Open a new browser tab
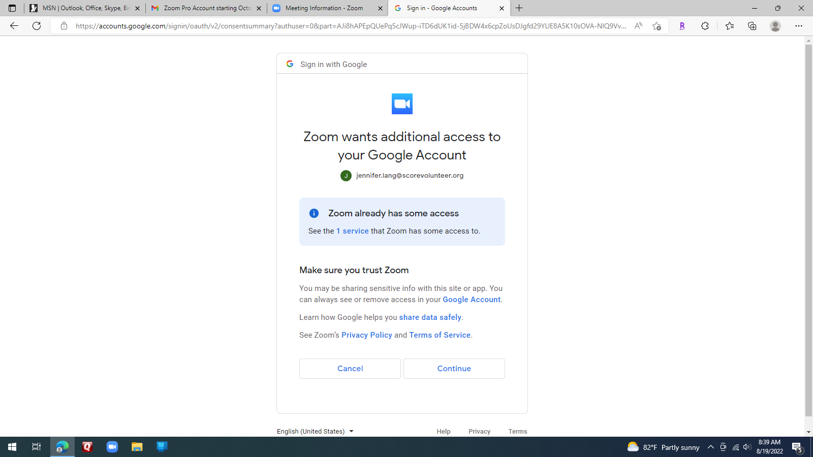 pos(519,8)
